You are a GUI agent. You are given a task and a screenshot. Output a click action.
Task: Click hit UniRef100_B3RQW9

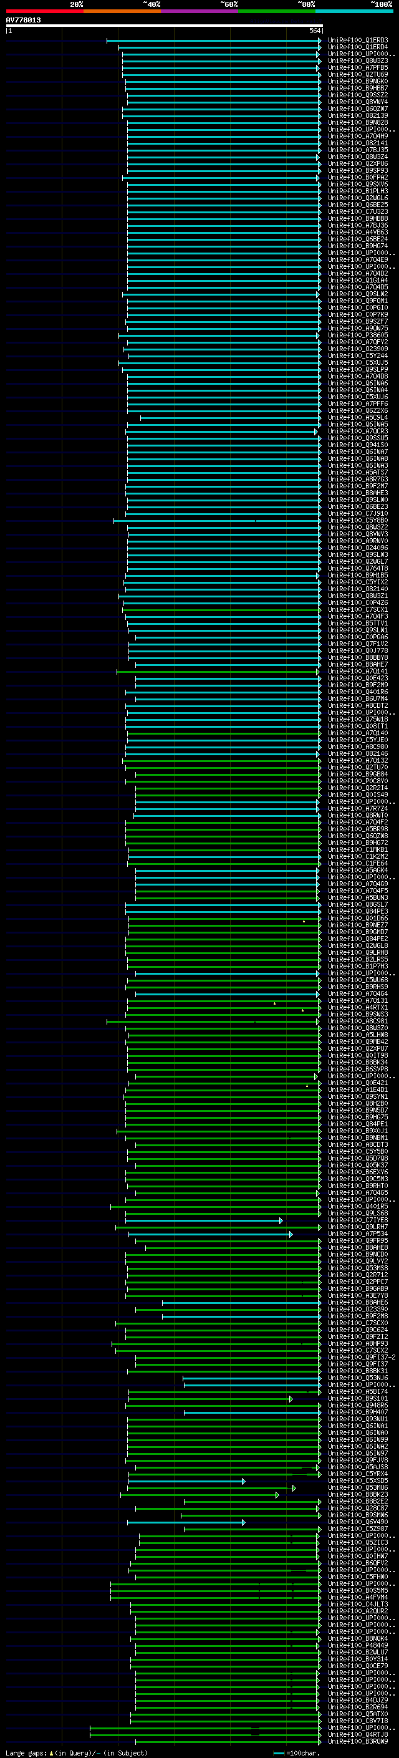(358, 1742)
